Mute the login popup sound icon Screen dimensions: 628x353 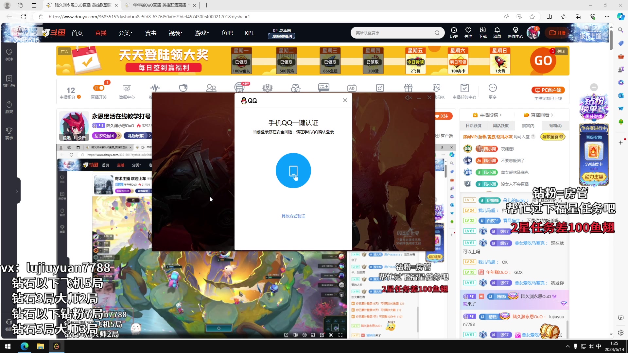(x=408, y=98)
